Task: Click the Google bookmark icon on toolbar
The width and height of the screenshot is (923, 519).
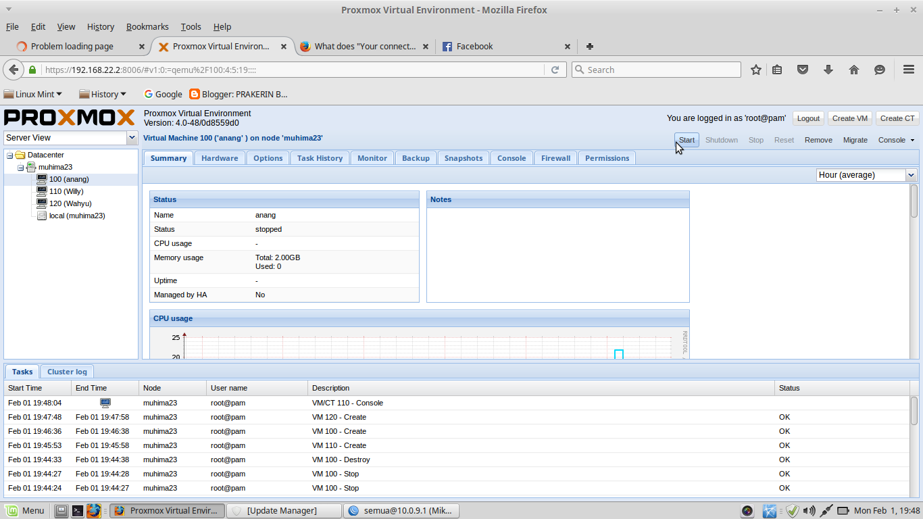Action: (x=148, y=94)
